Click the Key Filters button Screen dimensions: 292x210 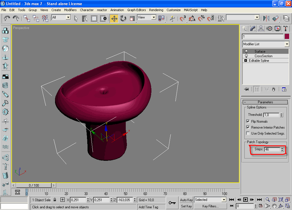210,206
